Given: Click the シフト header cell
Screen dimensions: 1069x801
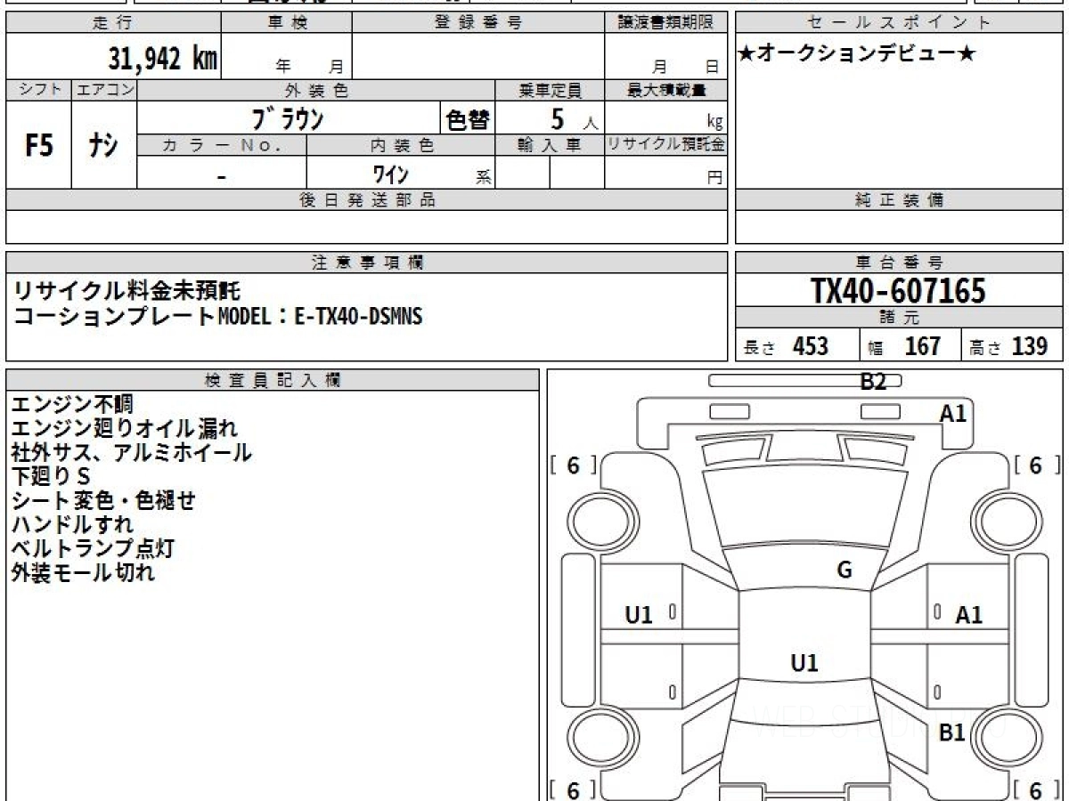Looking at the screenshot, I should tap(39, 90).
